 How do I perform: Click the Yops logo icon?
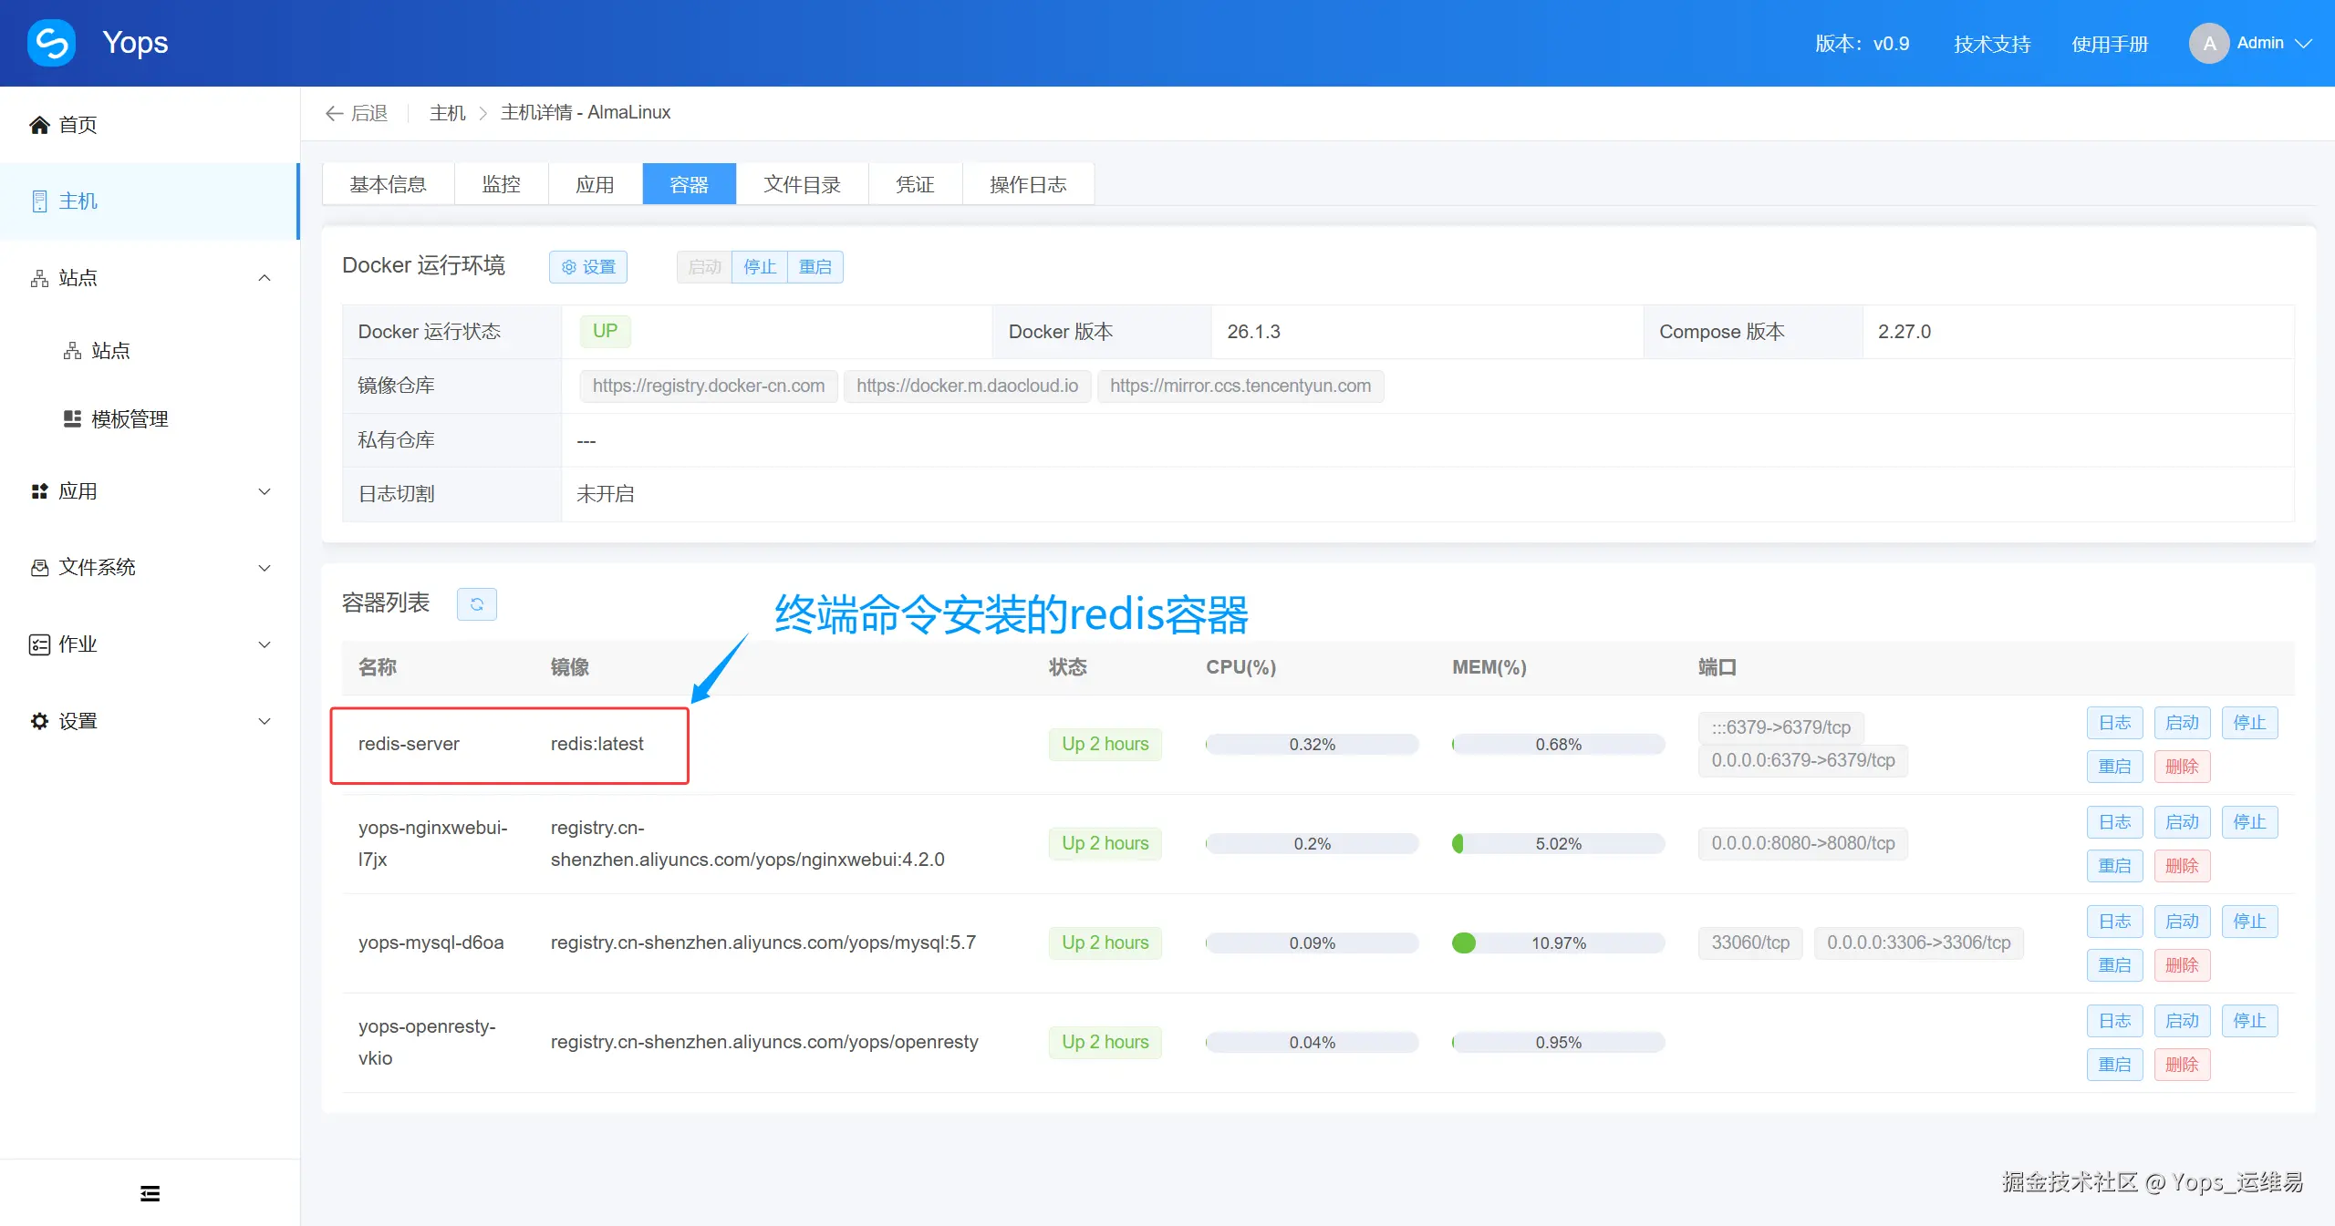(51, 43)
